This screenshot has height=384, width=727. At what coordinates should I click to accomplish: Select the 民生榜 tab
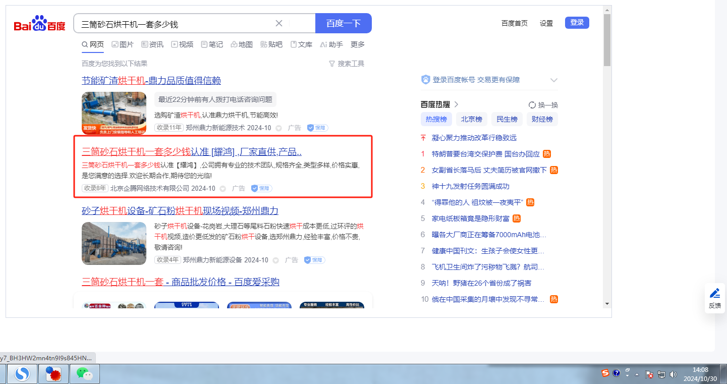coord(507,119)
